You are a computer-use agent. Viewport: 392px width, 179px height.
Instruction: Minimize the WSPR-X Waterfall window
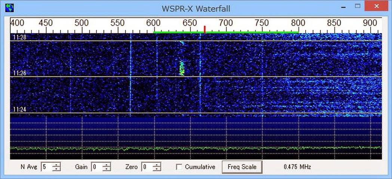[x=343, y=7]
